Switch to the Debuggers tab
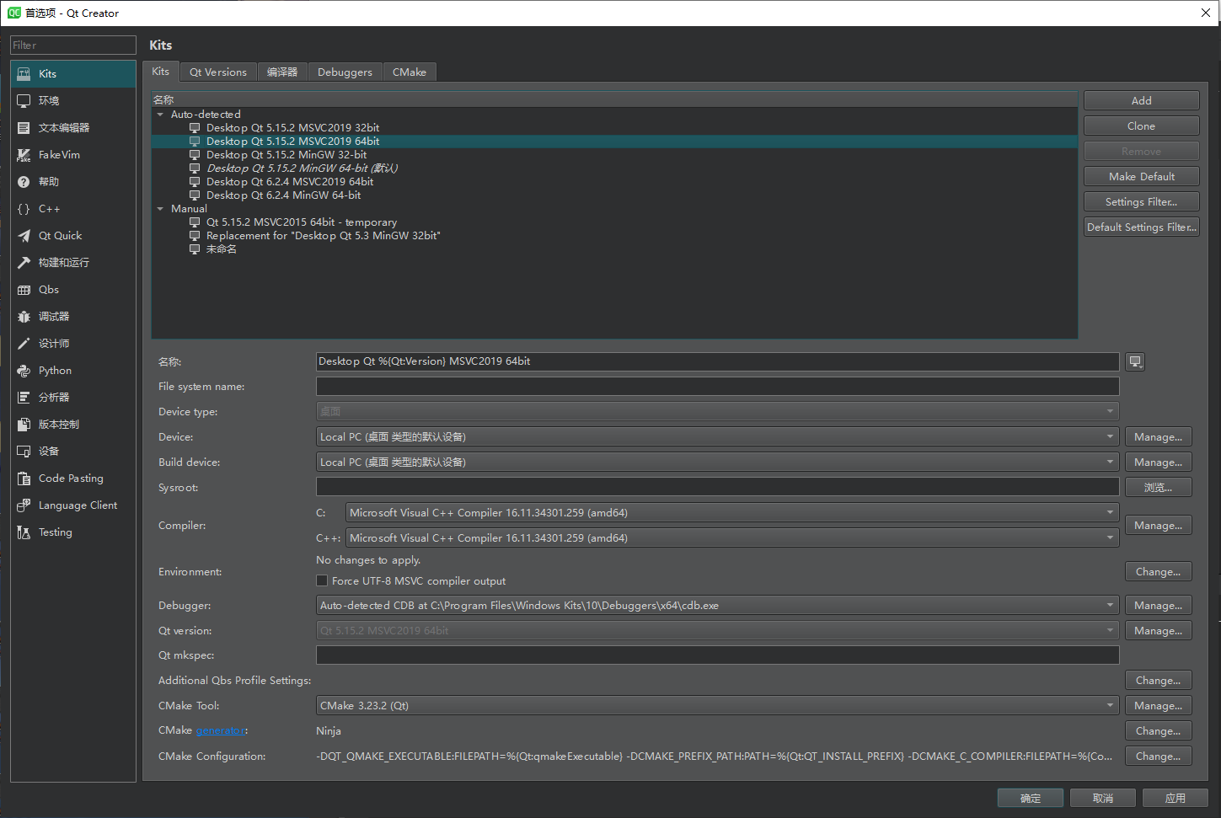The image size is (1221, 818). (x=345, y=72)
